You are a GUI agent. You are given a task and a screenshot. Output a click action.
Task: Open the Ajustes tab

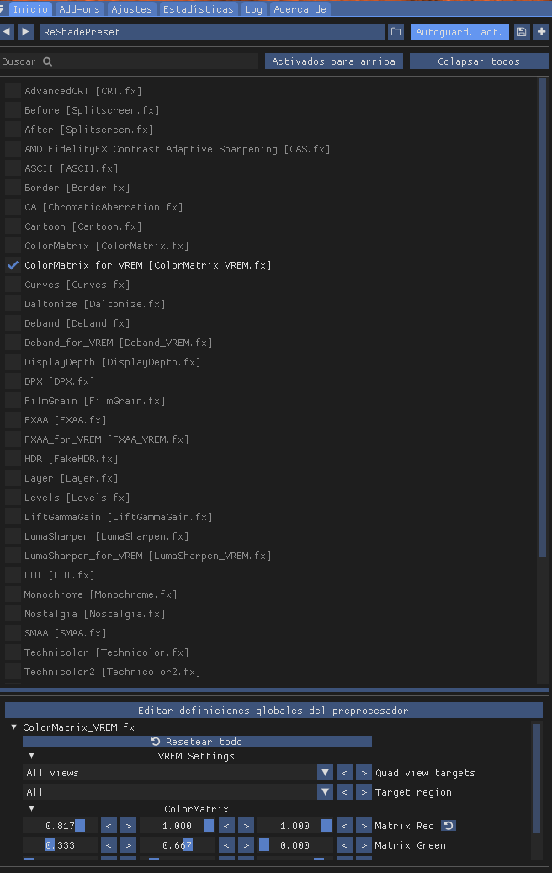(131, 9)
